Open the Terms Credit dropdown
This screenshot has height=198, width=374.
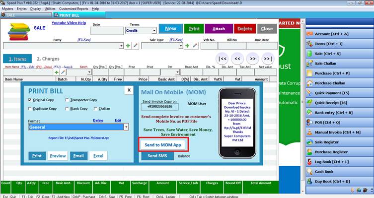click(x=154, y=30)
